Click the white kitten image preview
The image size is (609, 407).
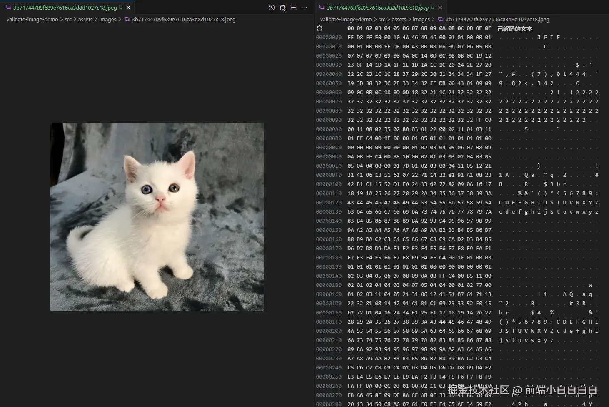(x=157, y=216)
